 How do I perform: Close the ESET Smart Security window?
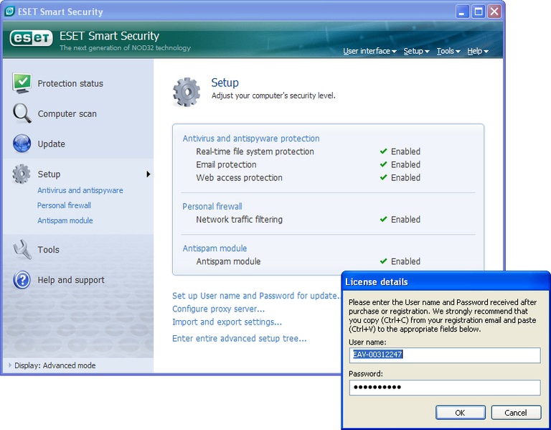(x=494, y=11)
